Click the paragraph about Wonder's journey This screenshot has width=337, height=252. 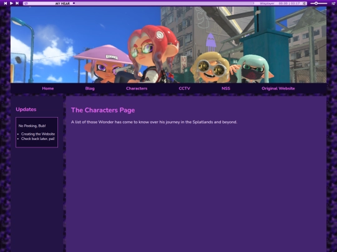[x=154, y=122]
